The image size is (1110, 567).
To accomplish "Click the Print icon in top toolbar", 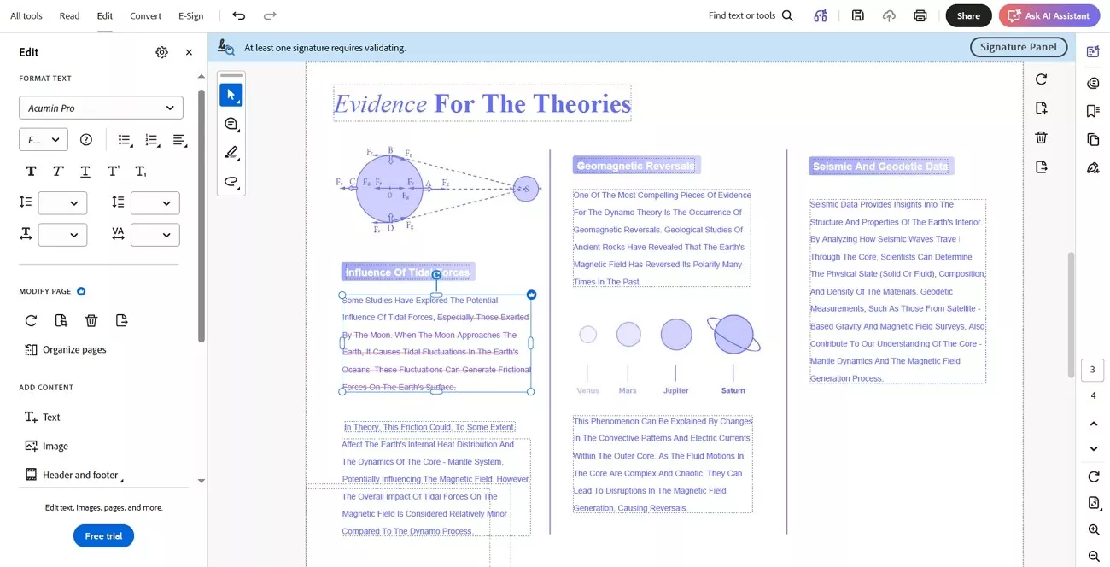I will (x=920, y=15).
